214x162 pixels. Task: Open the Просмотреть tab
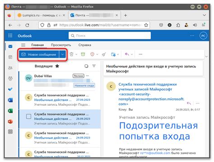61,45
